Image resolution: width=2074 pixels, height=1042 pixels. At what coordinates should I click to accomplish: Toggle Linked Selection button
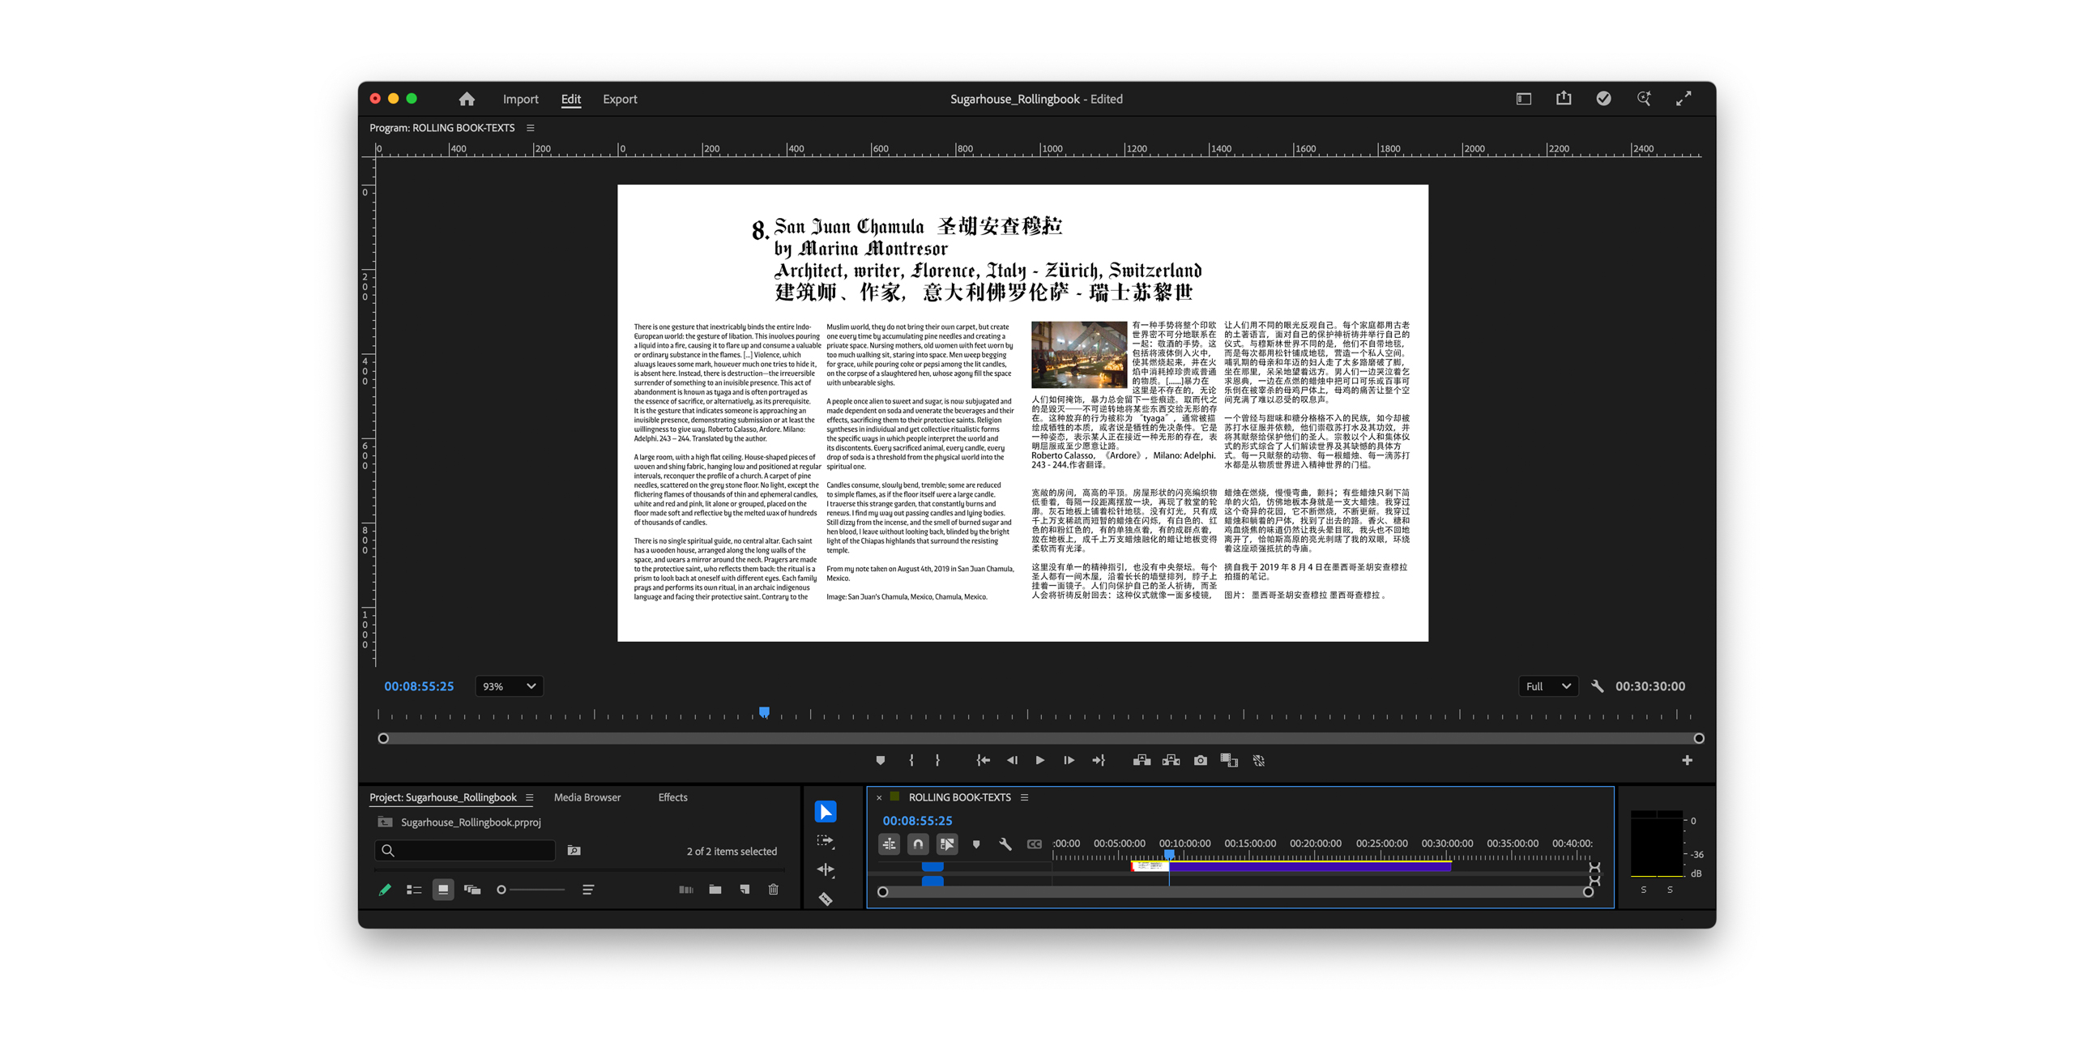click(946, 844)
